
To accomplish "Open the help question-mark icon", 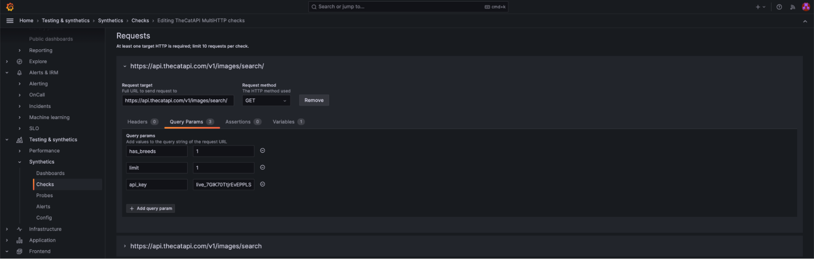I will pos(779,7).
